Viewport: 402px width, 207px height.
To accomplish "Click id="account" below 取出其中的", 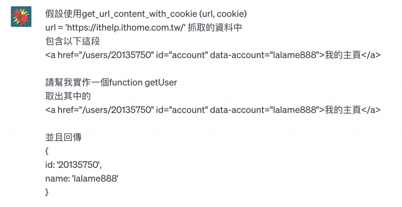I will click(182, 110).
